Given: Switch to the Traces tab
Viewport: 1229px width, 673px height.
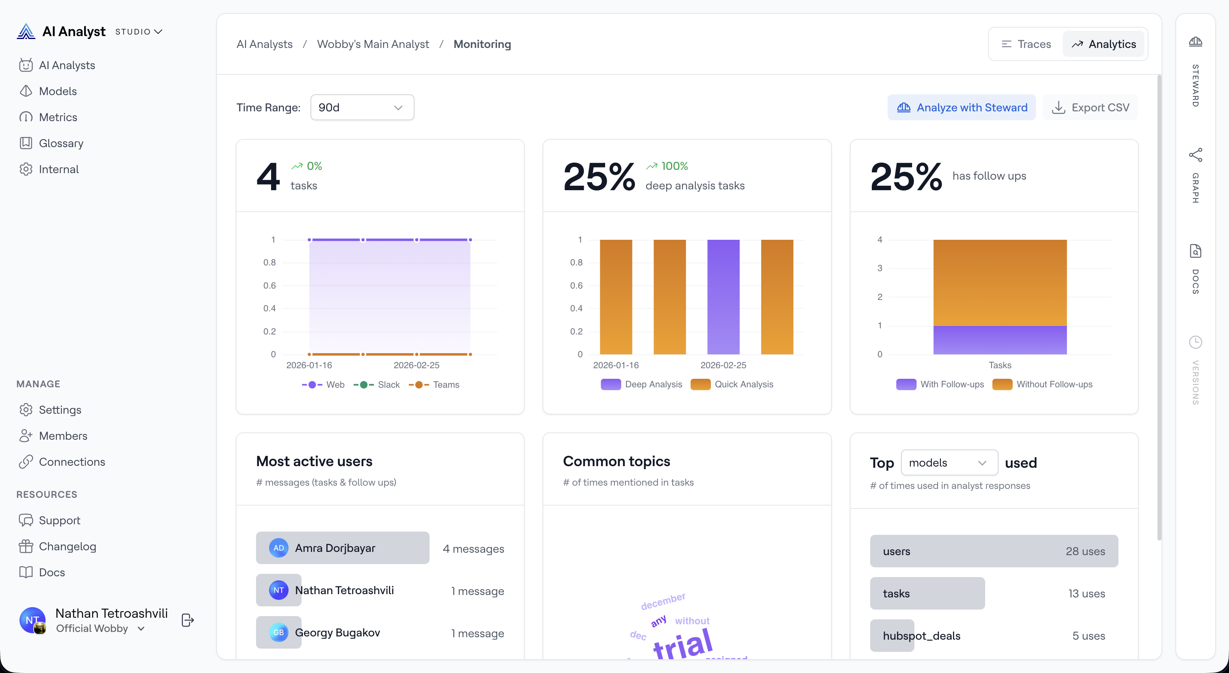Looking at the screenshot, I should (1026, 44).
